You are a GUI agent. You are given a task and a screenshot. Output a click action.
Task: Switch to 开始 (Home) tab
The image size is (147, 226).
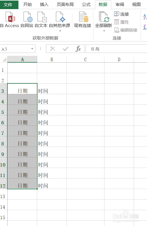28,5
